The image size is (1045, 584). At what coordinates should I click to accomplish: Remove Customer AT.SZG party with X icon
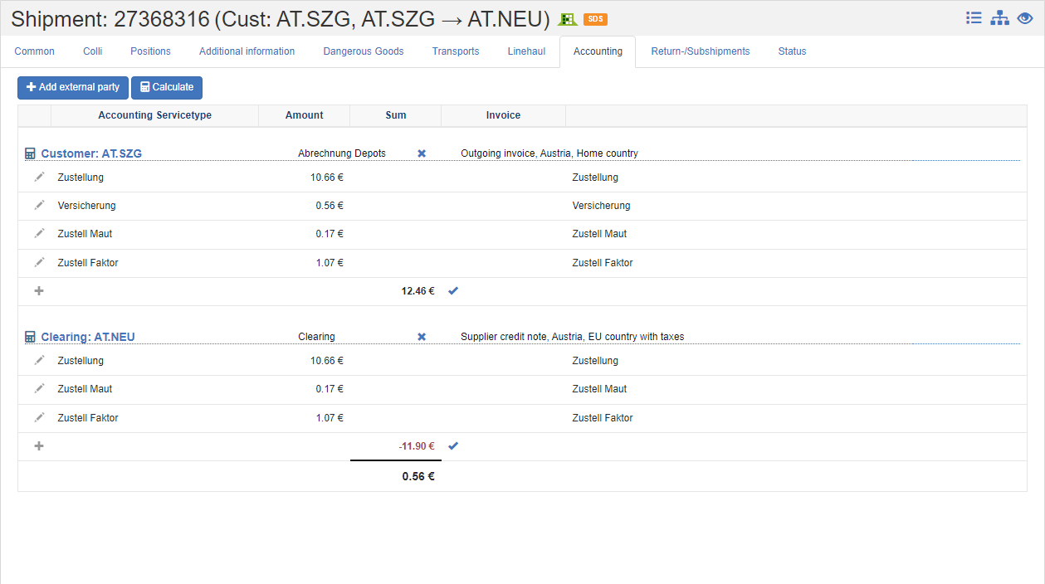[x=422, y=153]
